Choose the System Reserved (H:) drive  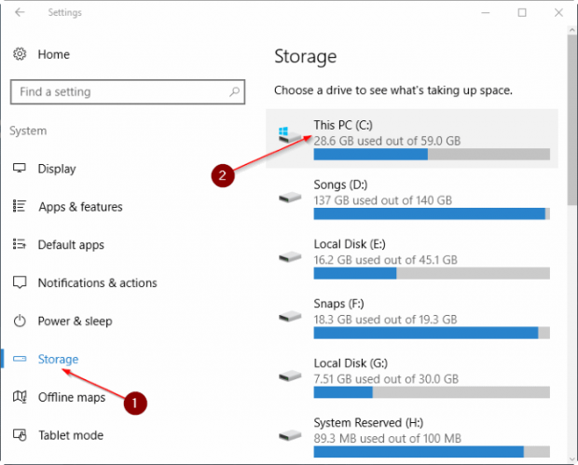pos(411,437)
